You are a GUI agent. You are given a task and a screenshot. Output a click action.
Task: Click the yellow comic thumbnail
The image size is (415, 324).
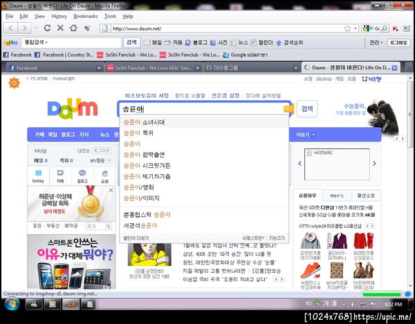(x=149, y=254)
